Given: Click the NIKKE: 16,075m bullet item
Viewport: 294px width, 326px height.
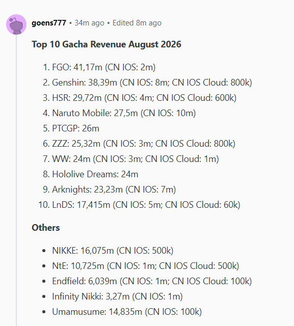Looking at the screenshot, I should tap(113, 251).
